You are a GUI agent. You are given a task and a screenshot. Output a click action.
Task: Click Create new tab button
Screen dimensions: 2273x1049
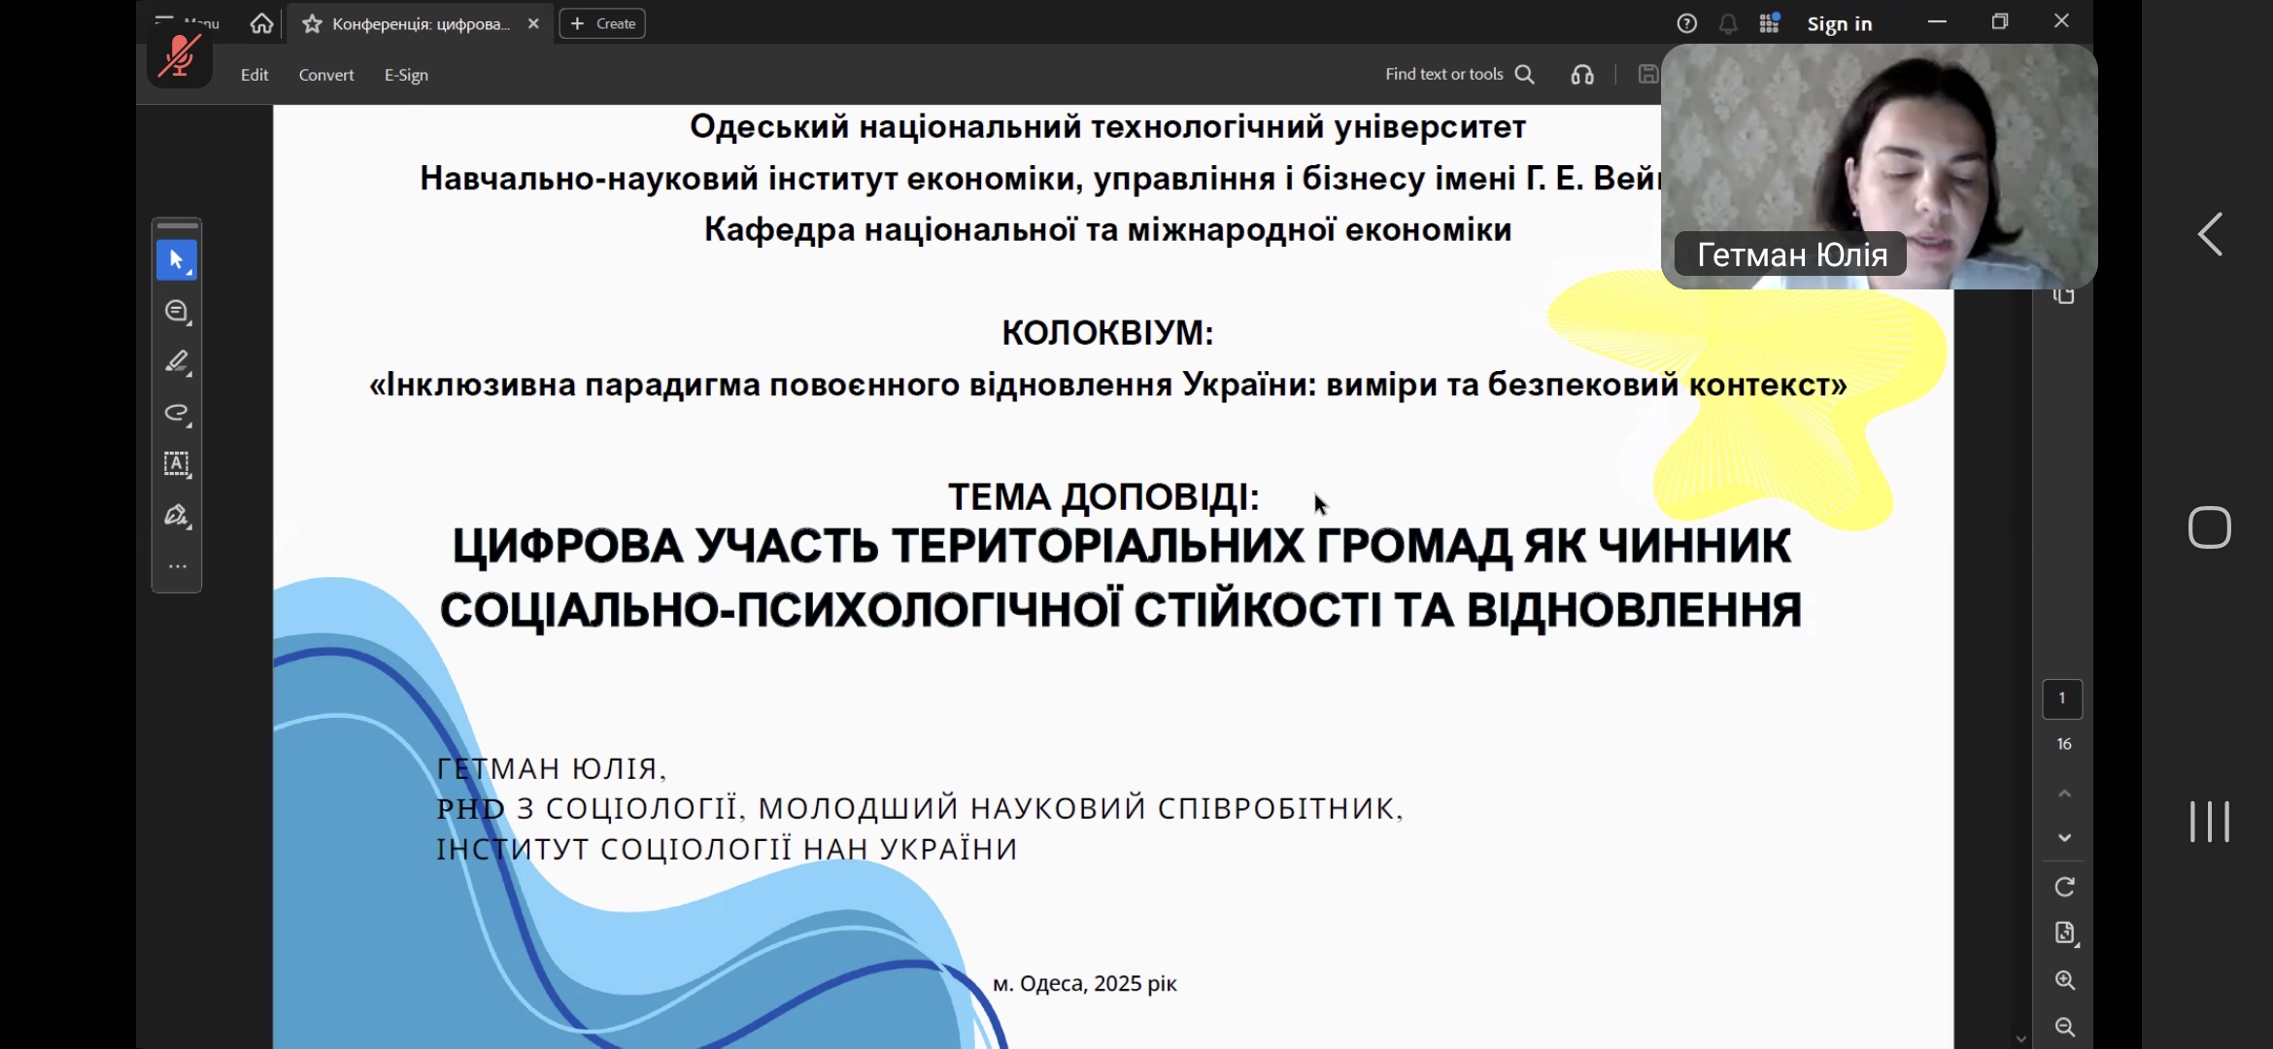[x=602, y=23]
